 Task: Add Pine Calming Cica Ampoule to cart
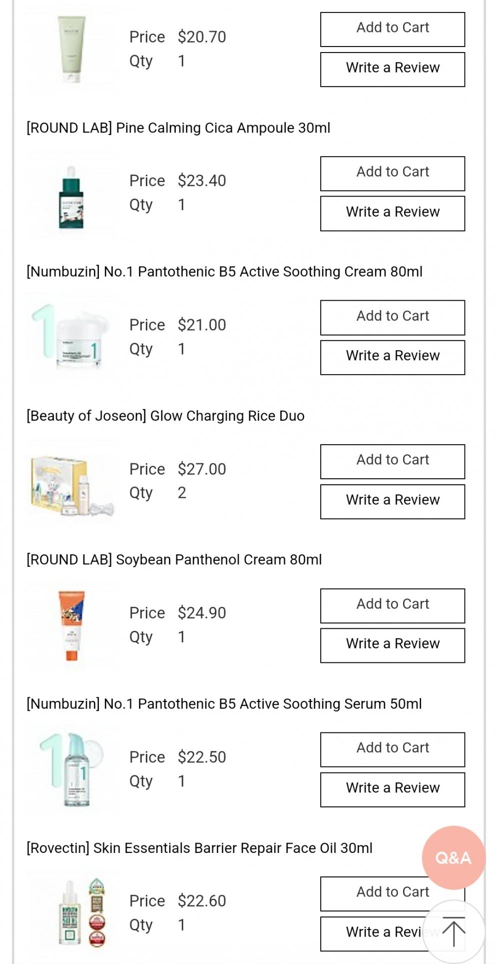point(392,173)
